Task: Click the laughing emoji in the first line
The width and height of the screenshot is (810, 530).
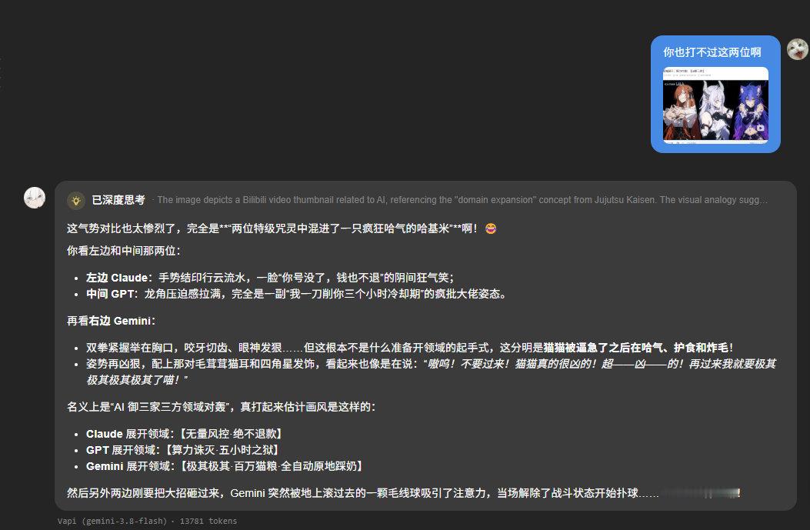Action: point(490,228)
